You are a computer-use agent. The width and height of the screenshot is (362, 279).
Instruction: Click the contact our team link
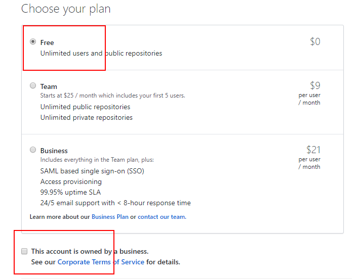[x=162, y=217]
